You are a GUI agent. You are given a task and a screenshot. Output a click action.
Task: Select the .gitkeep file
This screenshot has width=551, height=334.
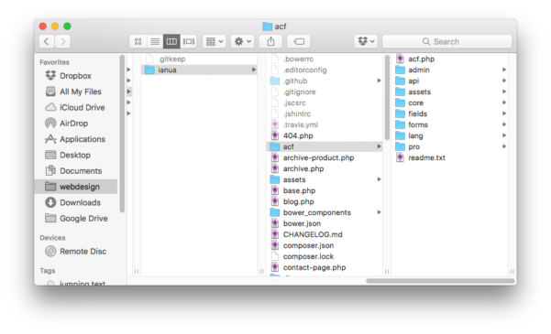199,59
